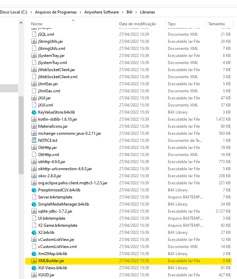Select the file xCustomListView.xml
Screen dimensions: 237x279
(x=57, y=247)
